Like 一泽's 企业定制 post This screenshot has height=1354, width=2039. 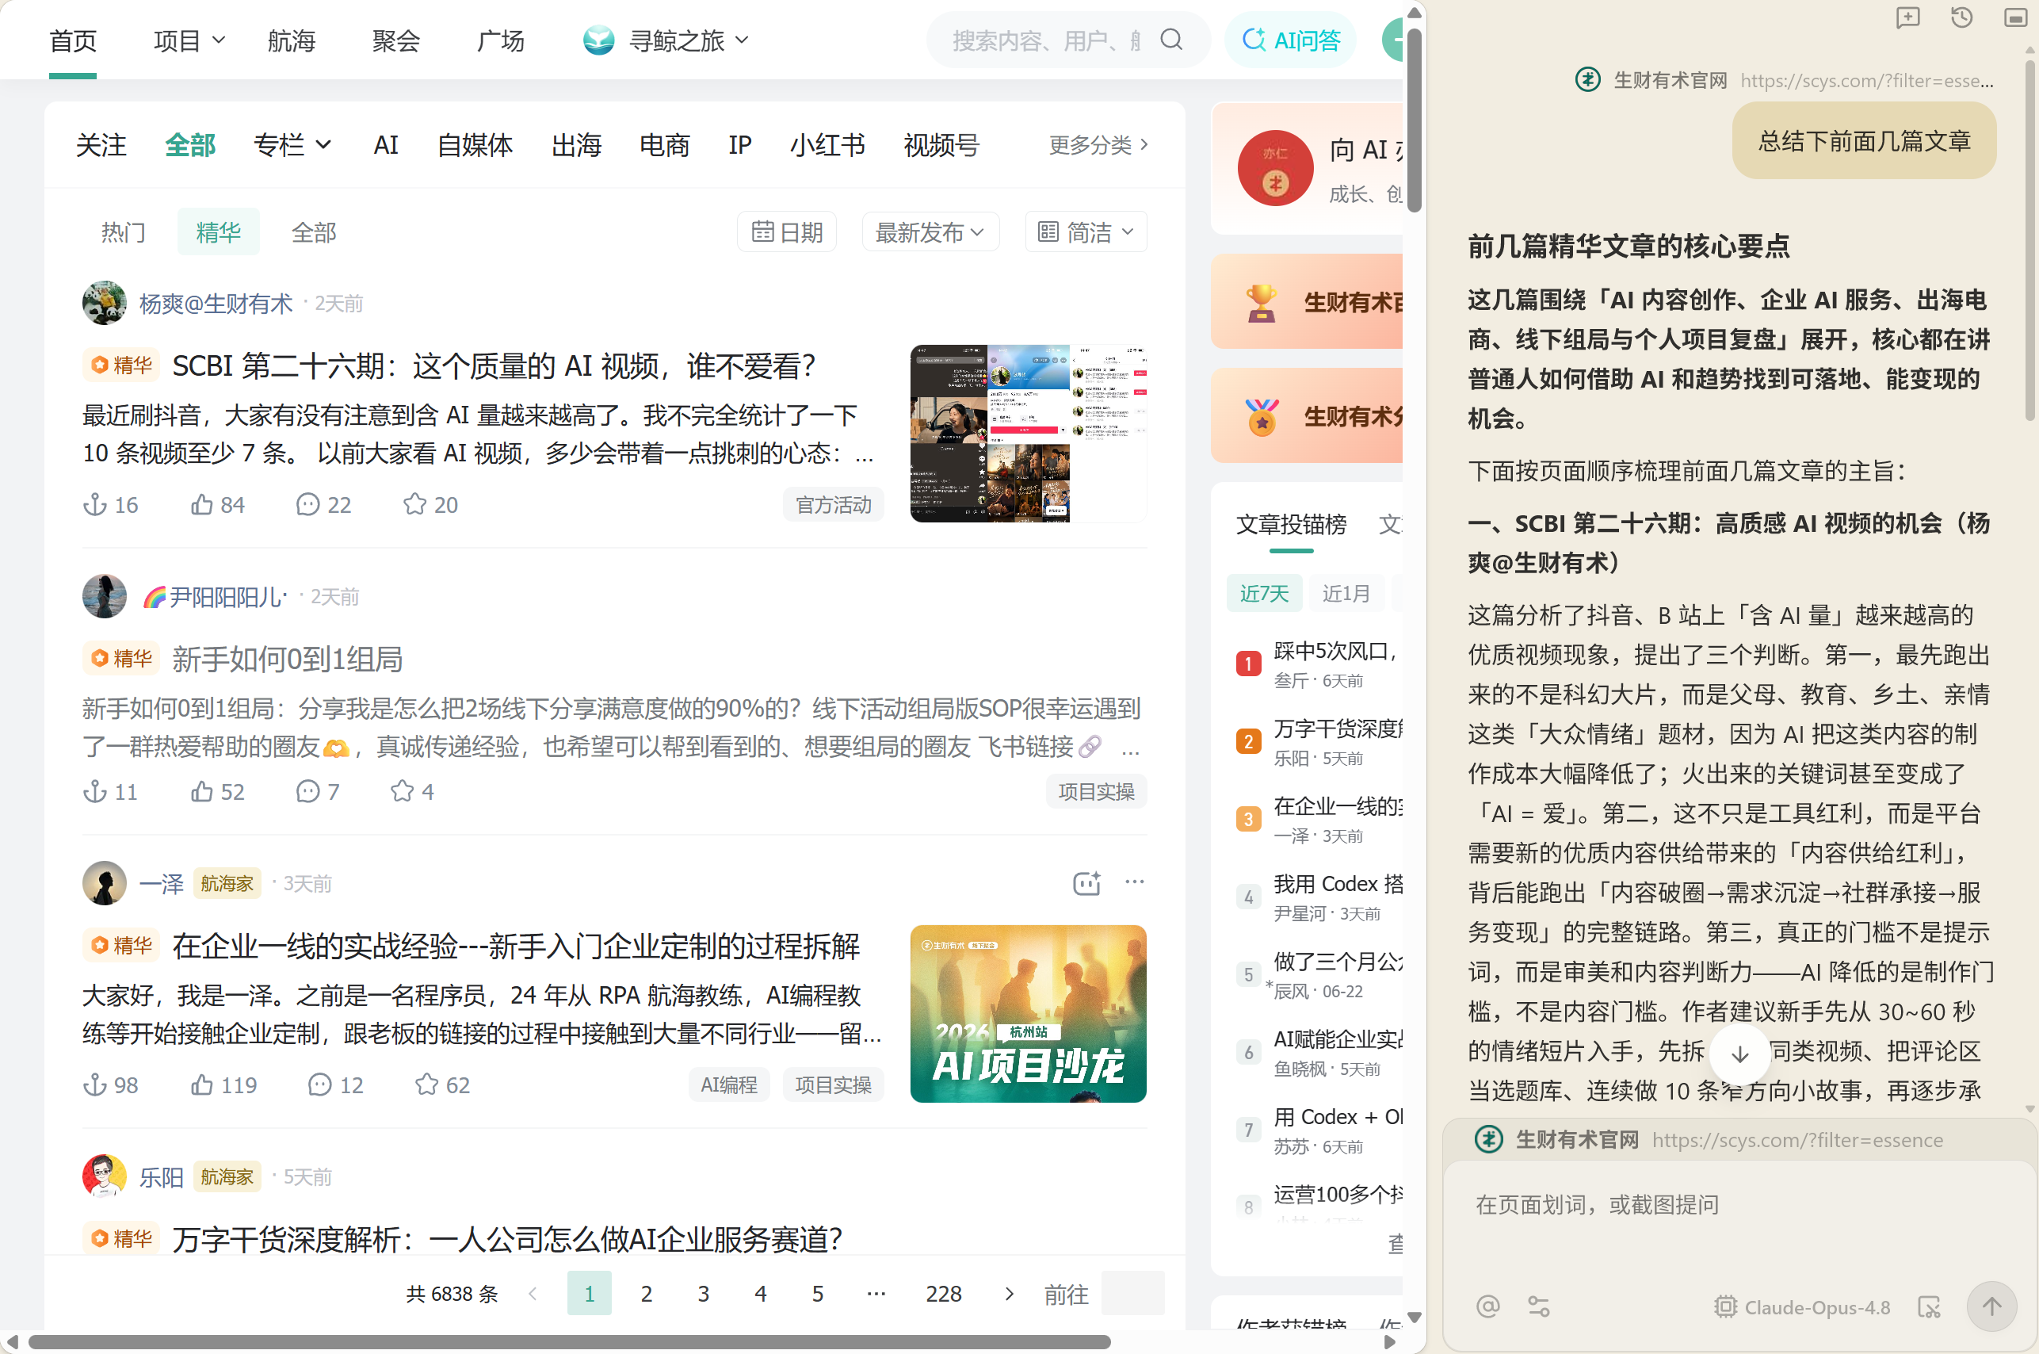coord(202,1084)
